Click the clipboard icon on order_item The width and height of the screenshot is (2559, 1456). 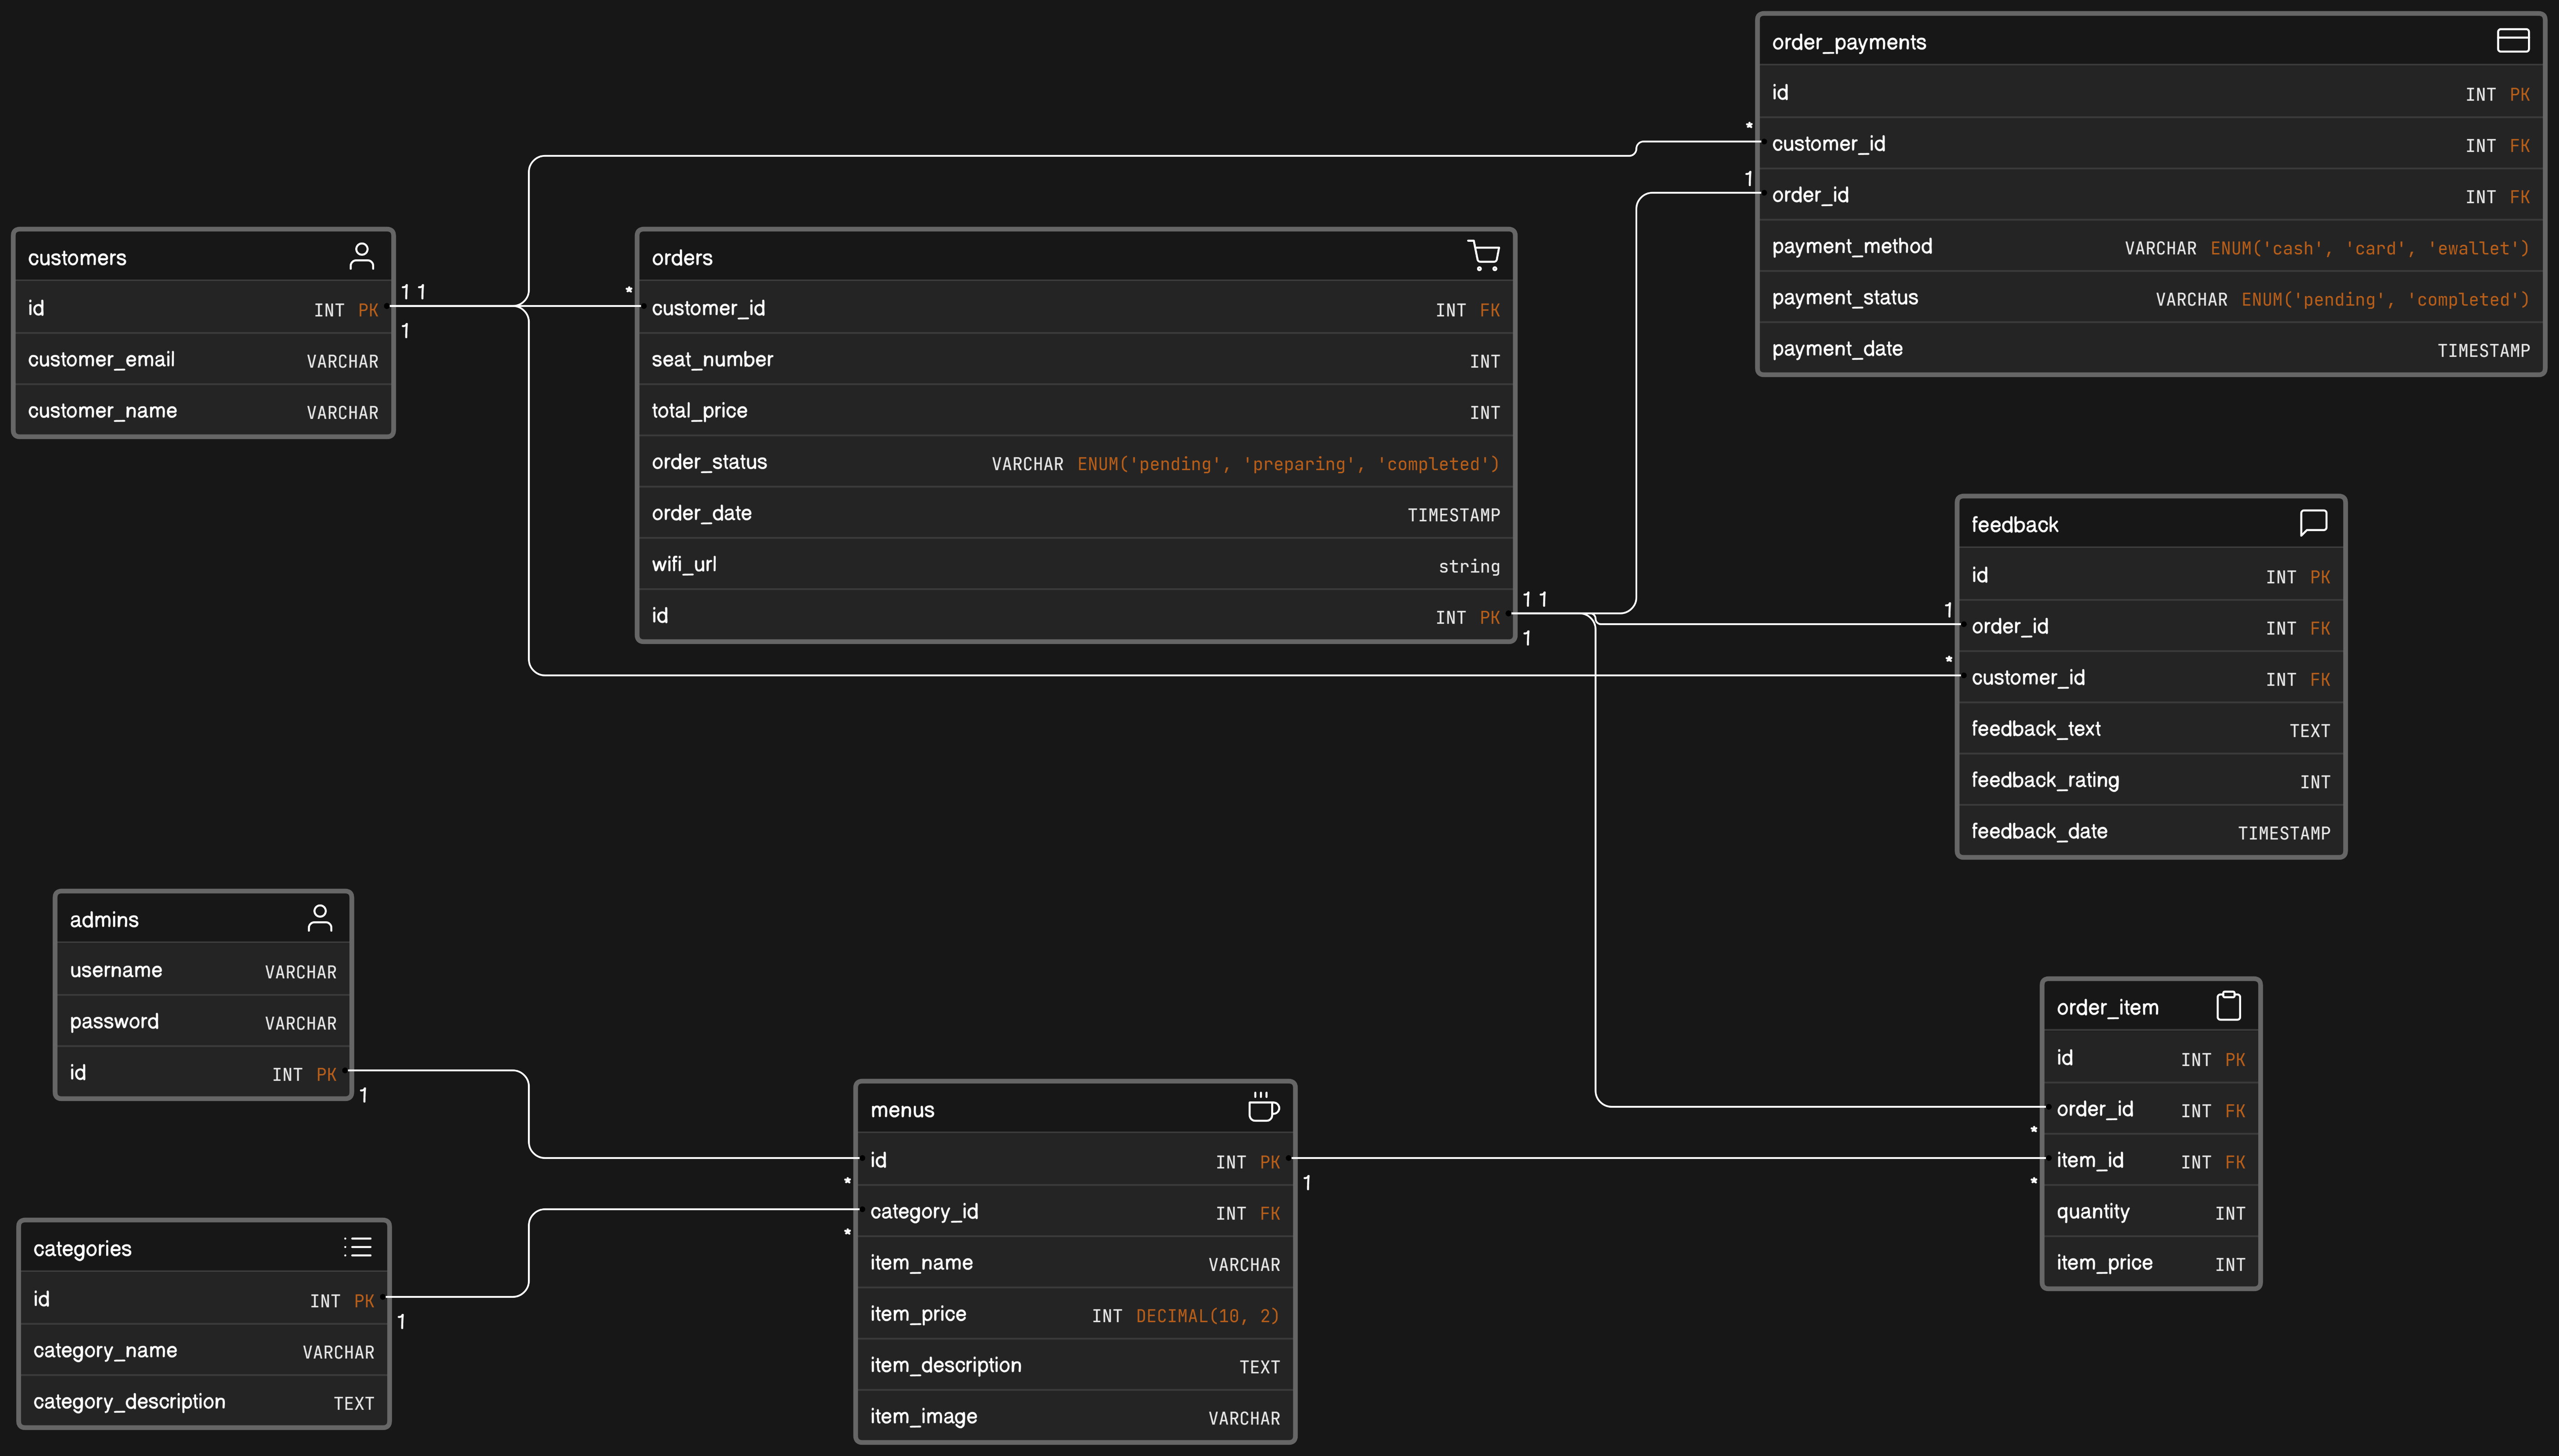[2228, 1006]
